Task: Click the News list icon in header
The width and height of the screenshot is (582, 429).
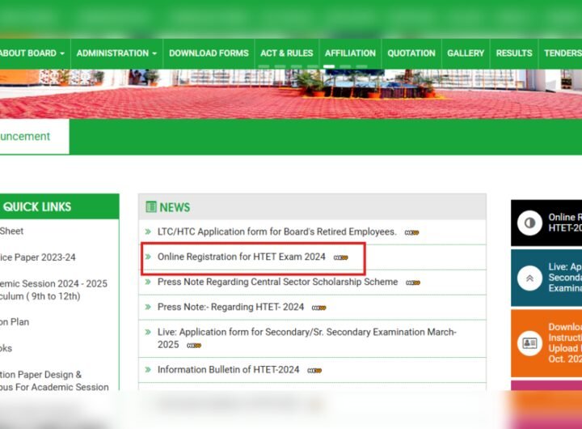Action: tap(151, 206)
